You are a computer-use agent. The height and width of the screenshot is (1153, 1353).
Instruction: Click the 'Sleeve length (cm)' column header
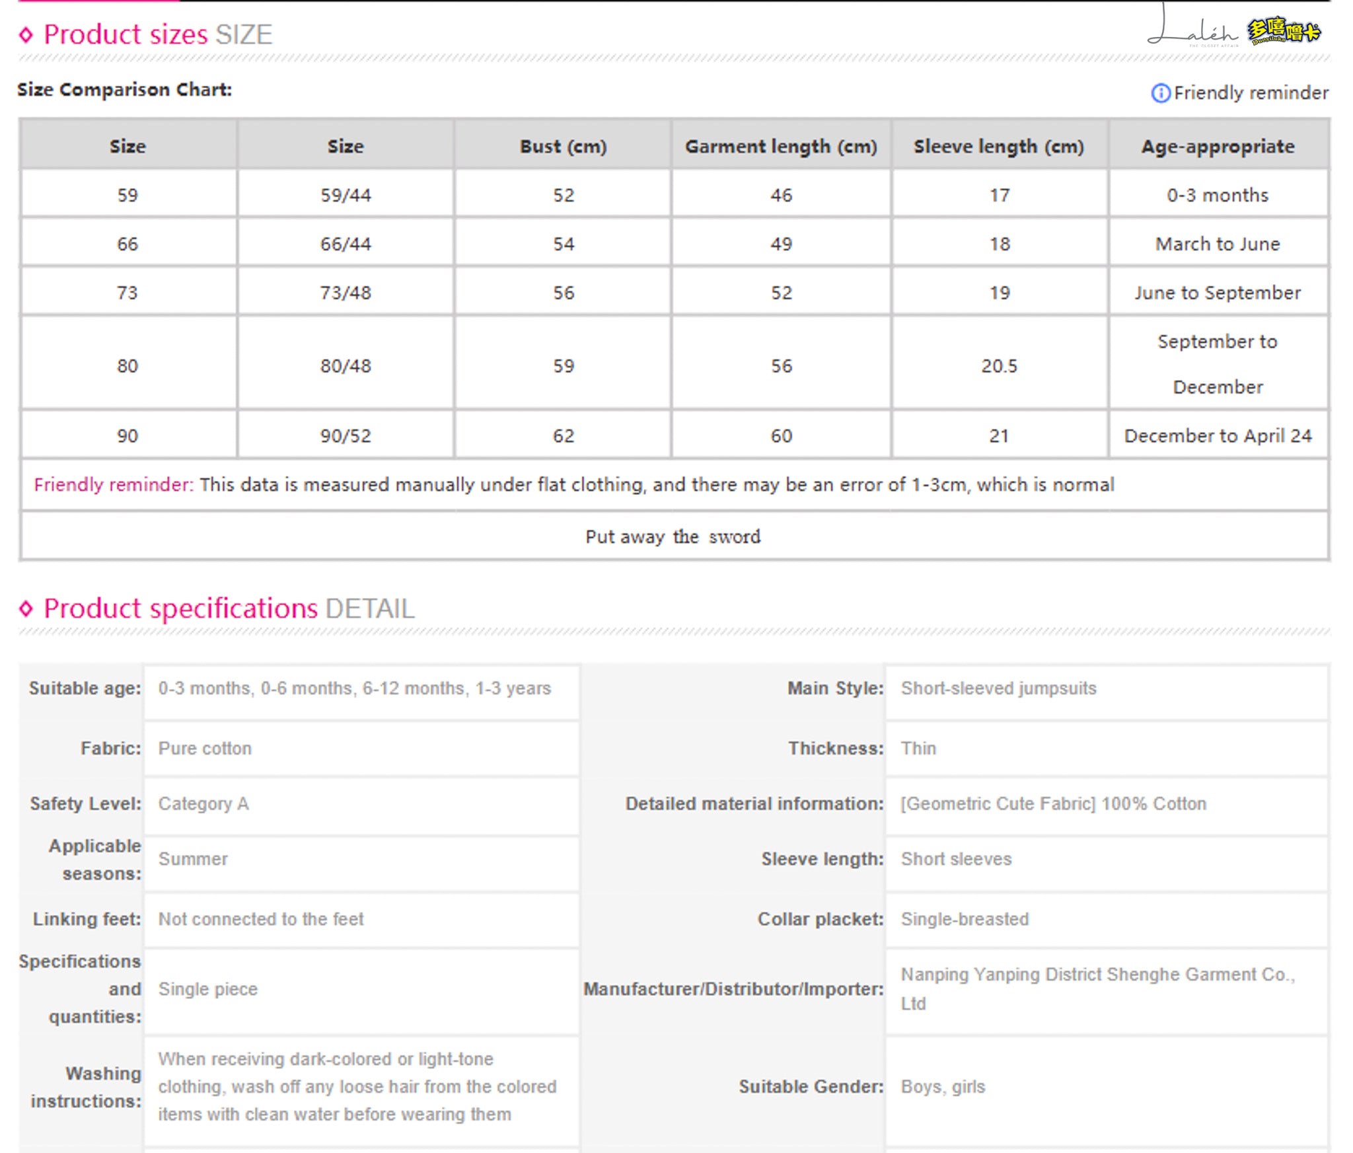coord(999,146)
